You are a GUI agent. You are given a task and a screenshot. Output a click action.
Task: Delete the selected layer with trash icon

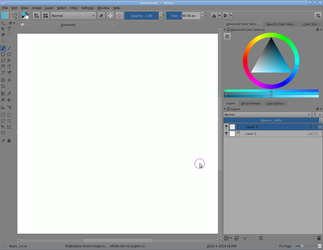(319, 238)
